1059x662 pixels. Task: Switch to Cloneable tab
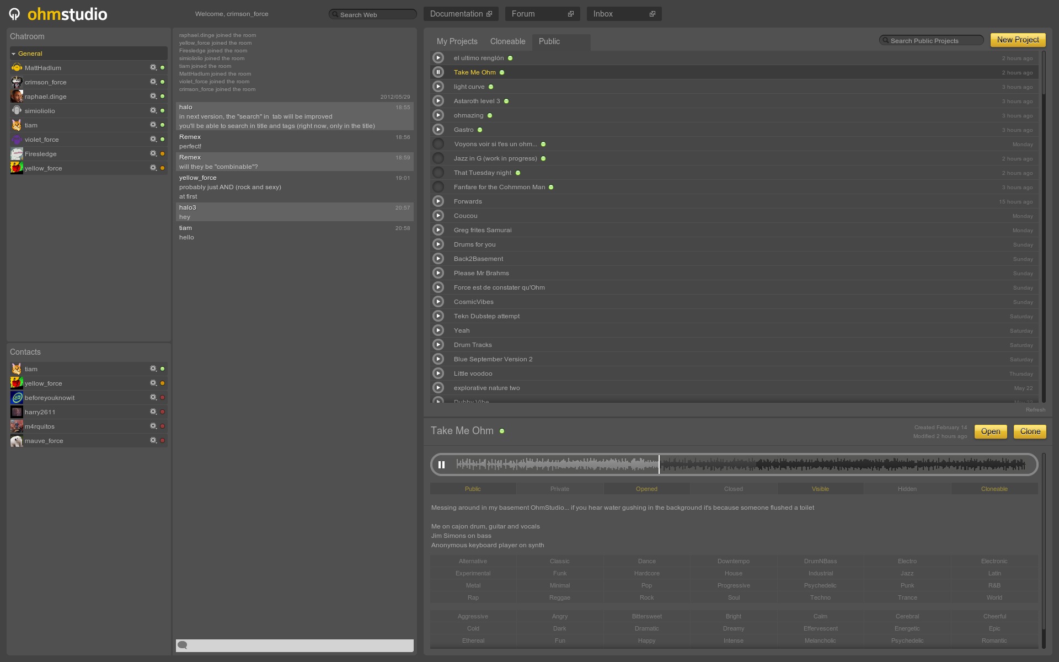point(507,41)
